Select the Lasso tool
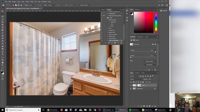 tap(2, 16)
